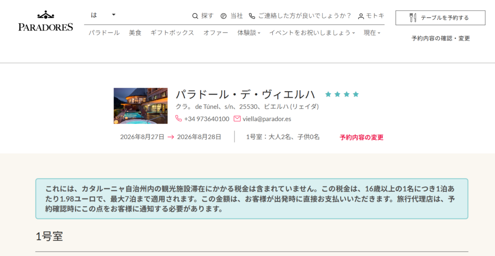Screen dimensions: 495x256
Task: Click the hotel address line with 25530
Action: point(247,107)
